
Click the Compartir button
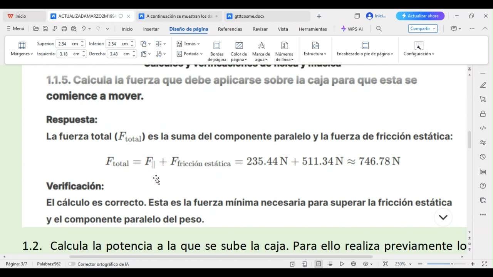pos(423,28)
